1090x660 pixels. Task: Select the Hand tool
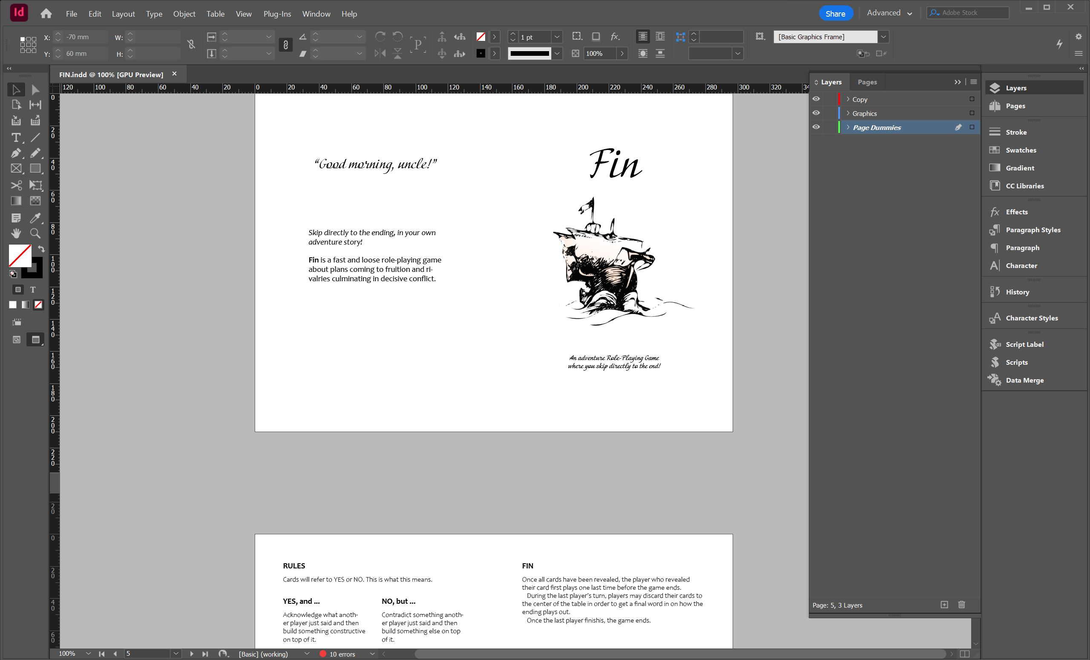16,233
